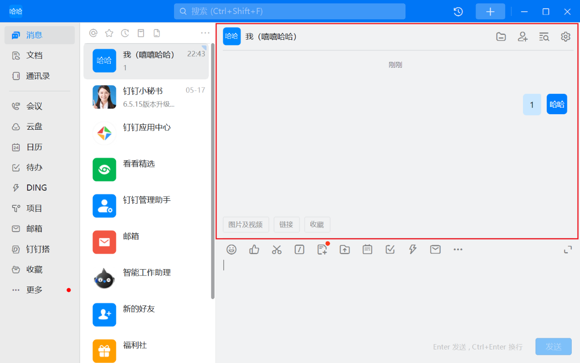Show recent conversations clock filter
The height and width of the screenshot is (363, 580).
click(125, 33)
